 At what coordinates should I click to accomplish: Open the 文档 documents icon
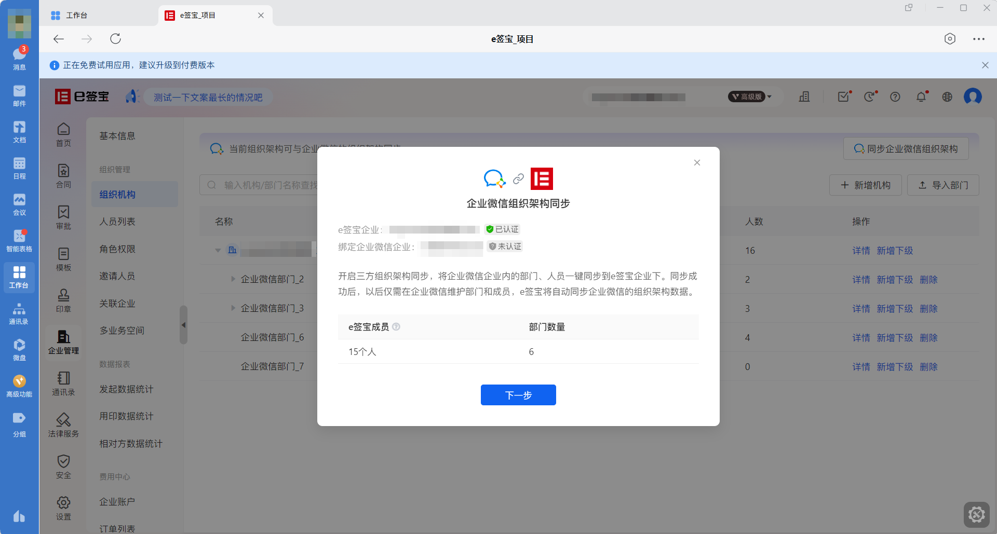[x=19, y=132]
